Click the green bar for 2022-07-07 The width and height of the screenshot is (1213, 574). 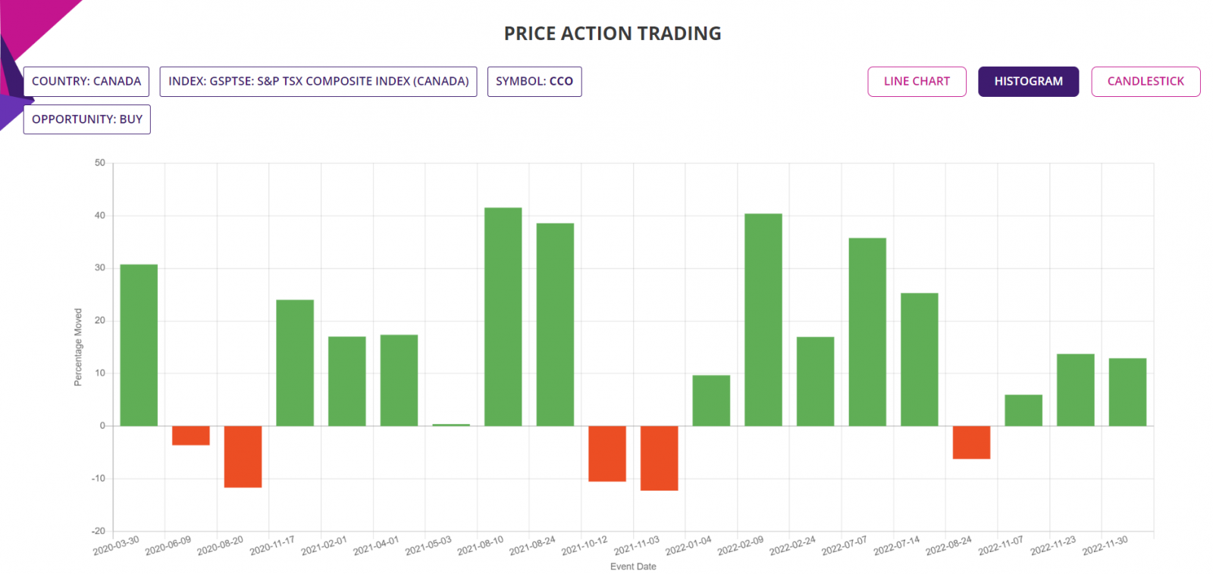867,332
